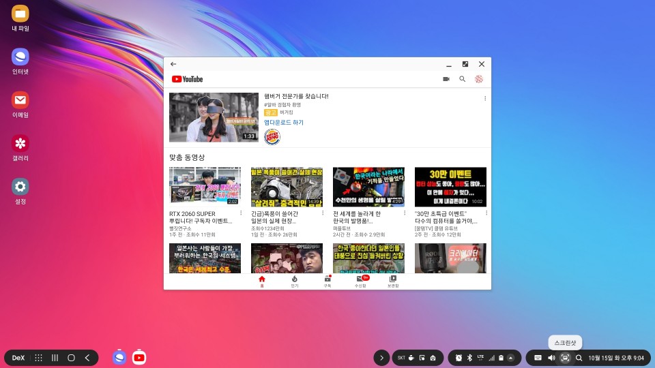The width and height of the screenshot is (655, 368).
Task: Open the taskbar search magnifier
Action: pos(579,358)
